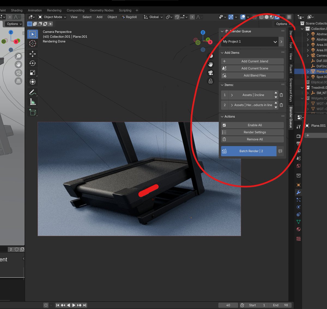The height and width of the screenshot is (309, 327).
Task: Open the Texture checkerboard tab icon
Action: click(298, 239)
